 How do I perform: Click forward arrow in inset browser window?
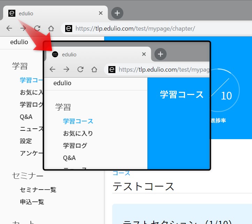click(x=66, y=69)
